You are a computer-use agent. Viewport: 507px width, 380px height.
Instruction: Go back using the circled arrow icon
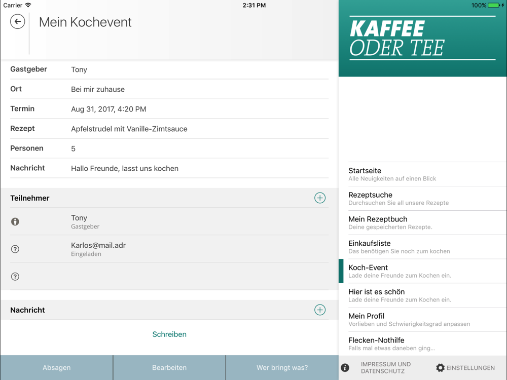(17, 22)
